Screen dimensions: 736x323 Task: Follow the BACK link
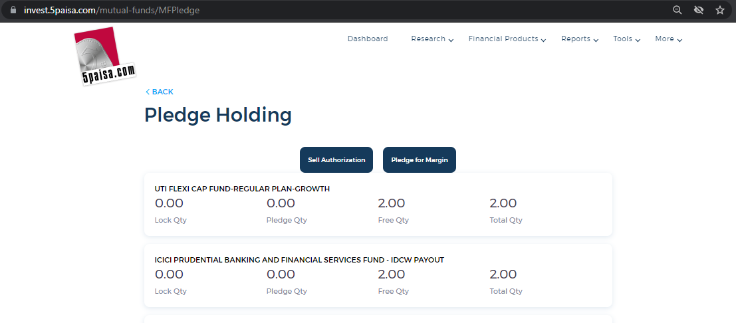coord(160,92)
